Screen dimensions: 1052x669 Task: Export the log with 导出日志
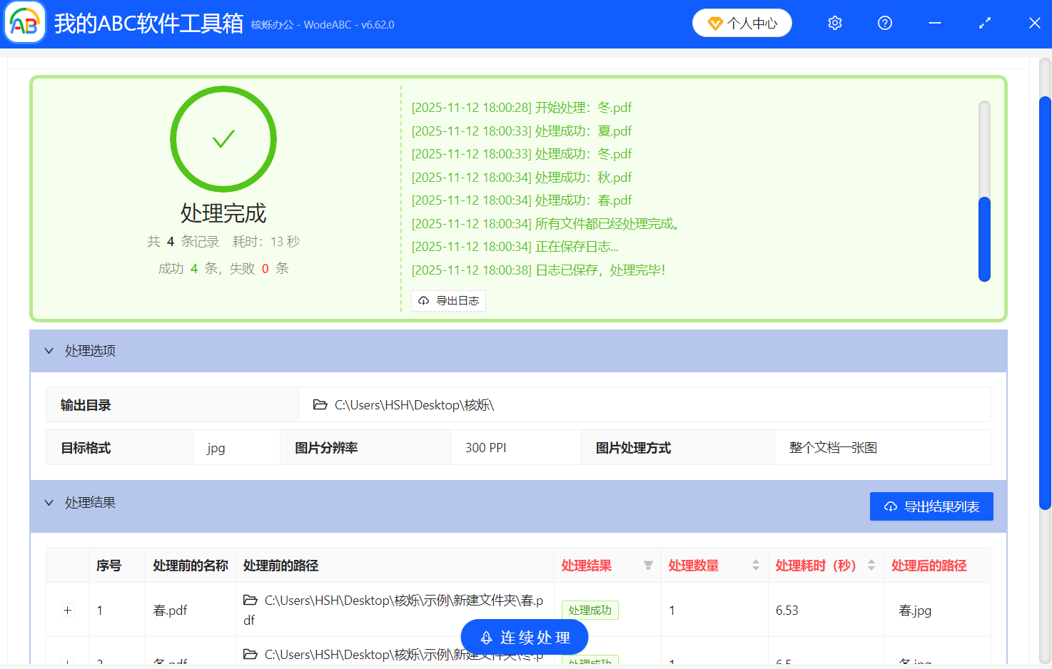click(x=448, y=301)
